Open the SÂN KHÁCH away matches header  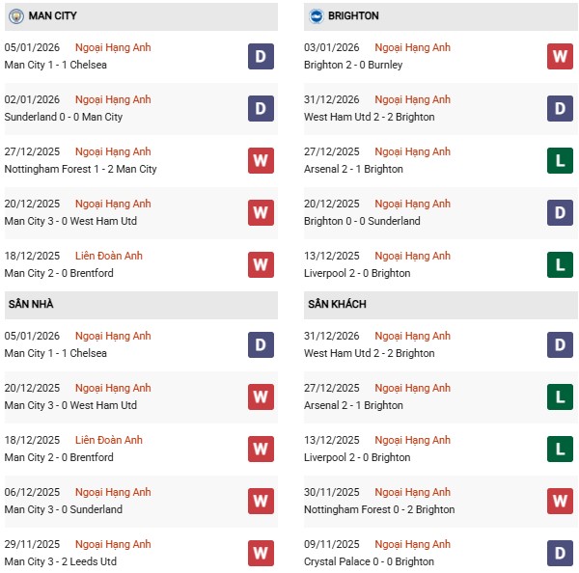tap(337, 305)
